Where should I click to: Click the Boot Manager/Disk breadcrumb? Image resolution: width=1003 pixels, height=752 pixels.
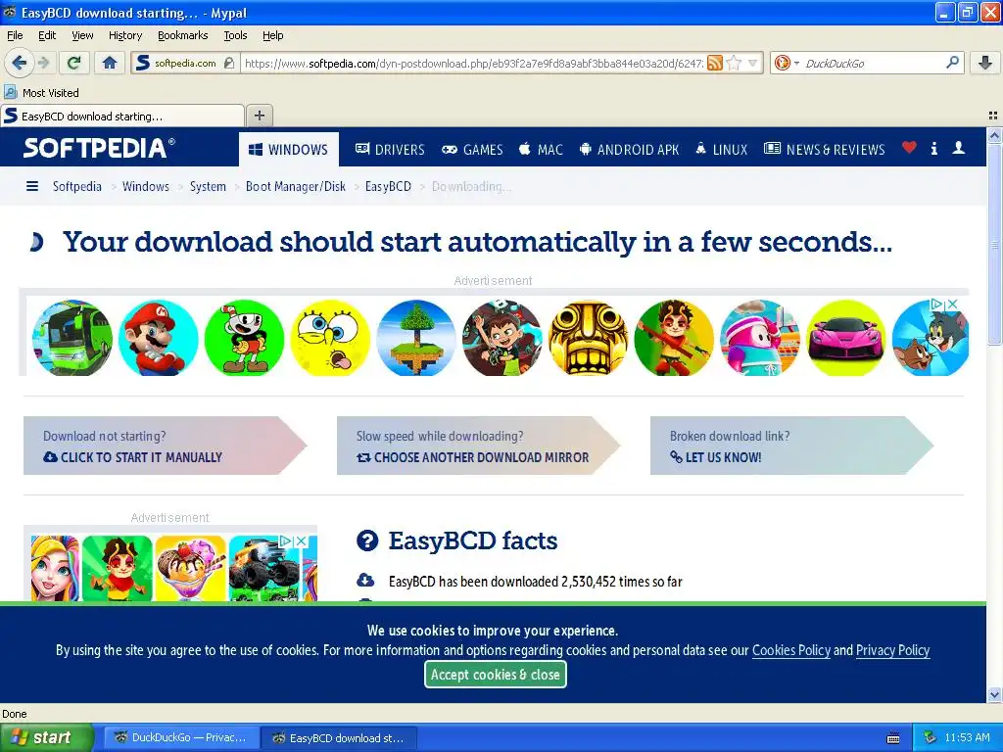295,186
